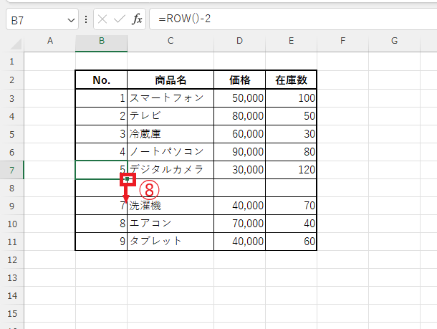Click the Select All corner triangle
This screenshot has height=329, width=437.
(x=16, y=44)
